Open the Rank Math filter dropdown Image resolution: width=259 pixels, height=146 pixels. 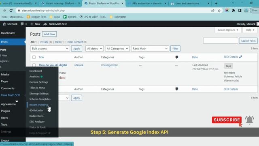click(150, 49)
